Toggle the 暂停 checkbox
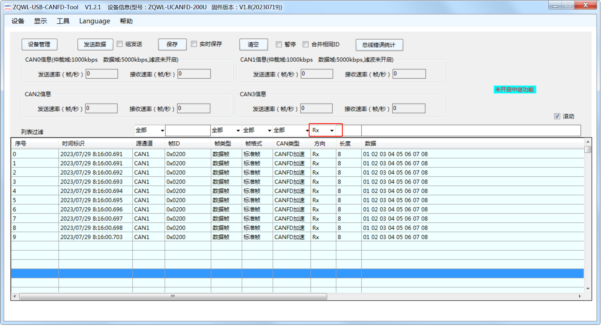Image resolution: width=601 pixels, height=326 pixels. (x=279, y=44)
